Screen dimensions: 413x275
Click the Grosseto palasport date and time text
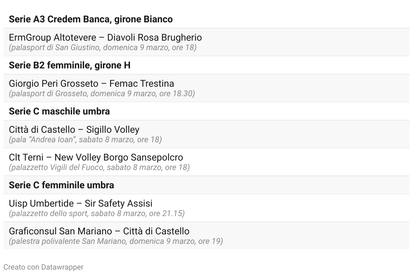click(x=102, y=93)
